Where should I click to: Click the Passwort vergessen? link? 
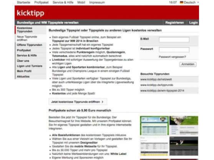(x=172, y=57)
